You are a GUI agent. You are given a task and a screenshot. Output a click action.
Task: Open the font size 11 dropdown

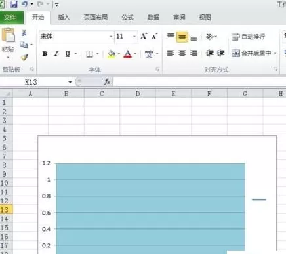pyautogui.click(x=134, y=37)
